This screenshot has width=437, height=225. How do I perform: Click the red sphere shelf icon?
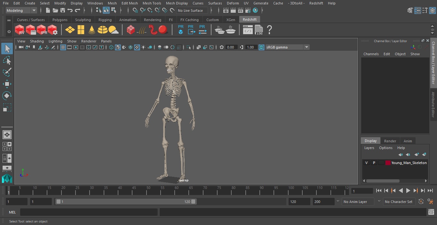click(163, 30)
